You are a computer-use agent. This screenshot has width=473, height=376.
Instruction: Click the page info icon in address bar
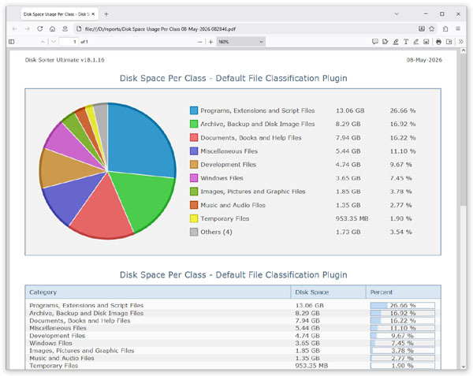click(79, 29)
